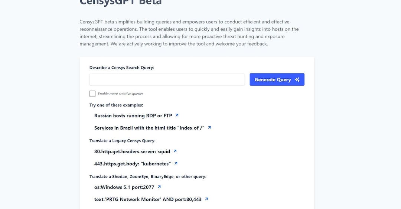Click the "Translate a Legacy Censys Query" heading

click(122, 141)
